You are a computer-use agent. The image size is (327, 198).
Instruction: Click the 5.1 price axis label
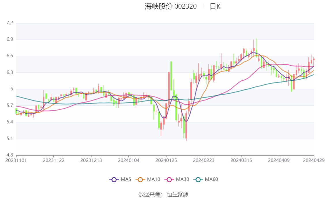click(x=10, y=139)
